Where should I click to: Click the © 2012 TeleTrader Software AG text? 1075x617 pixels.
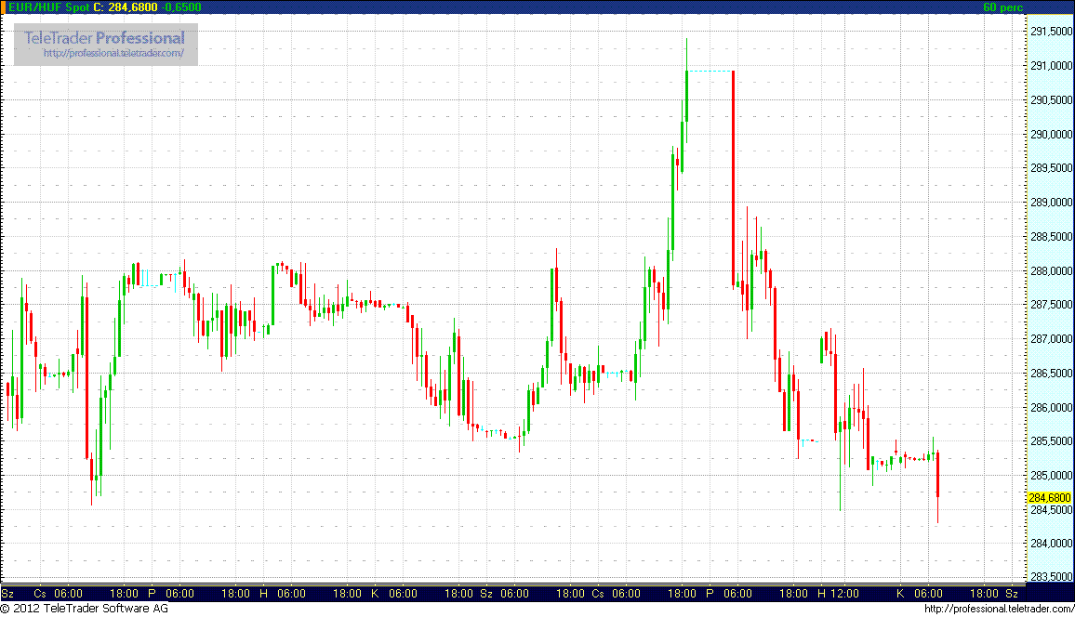pyautogui.click(x=85, y=608)
